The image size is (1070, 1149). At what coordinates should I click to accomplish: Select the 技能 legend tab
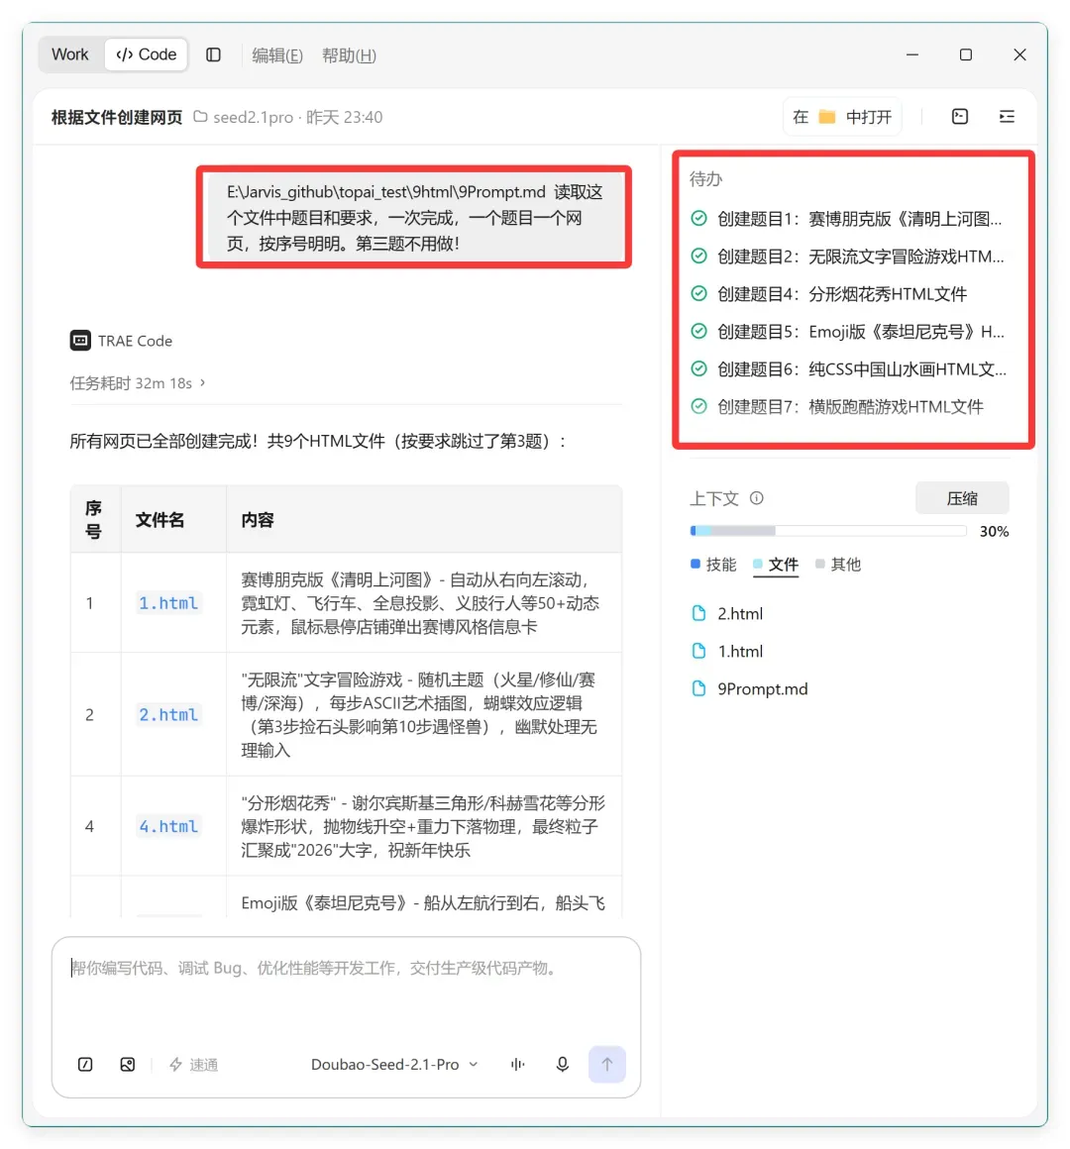713,565
